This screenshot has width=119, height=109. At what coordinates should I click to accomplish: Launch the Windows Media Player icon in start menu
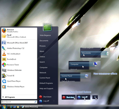4,87
